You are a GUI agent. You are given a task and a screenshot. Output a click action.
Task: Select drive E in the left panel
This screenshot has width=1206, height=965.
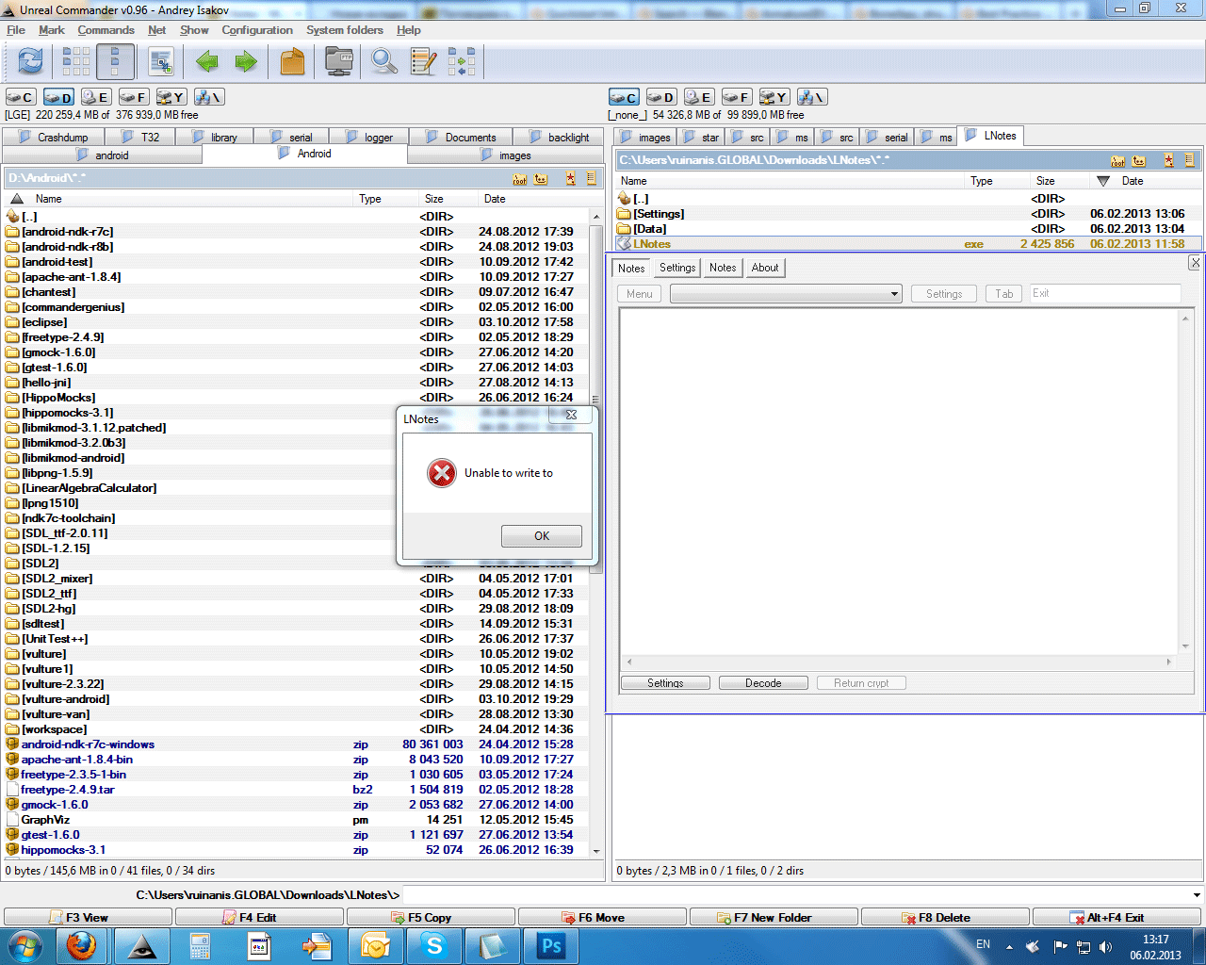96,97
